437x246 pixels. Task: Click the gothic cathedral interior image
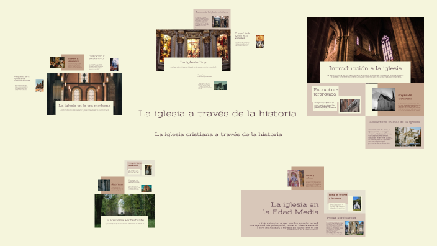(x=365, y=39)
